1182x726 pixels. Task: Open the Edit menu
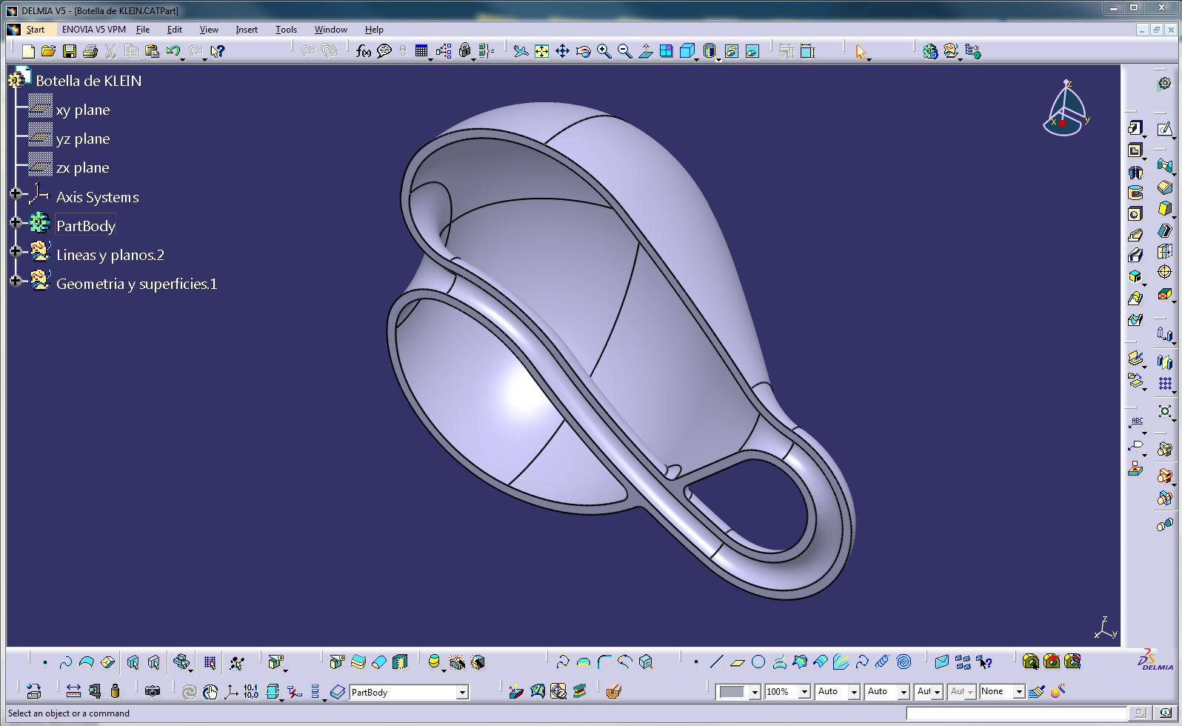(x=175, y=30)
